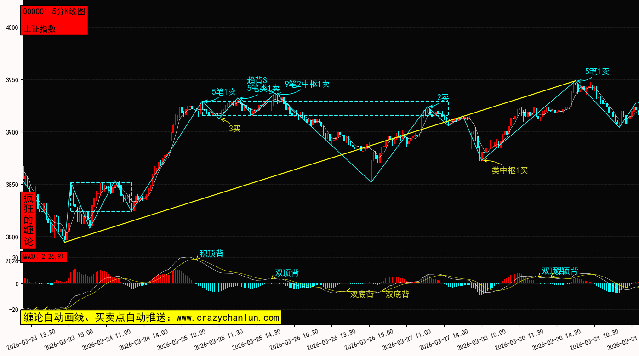Click the 上证指数 index name label
The height and width of the screenshot is (356, 639).
tap(40, 28)
